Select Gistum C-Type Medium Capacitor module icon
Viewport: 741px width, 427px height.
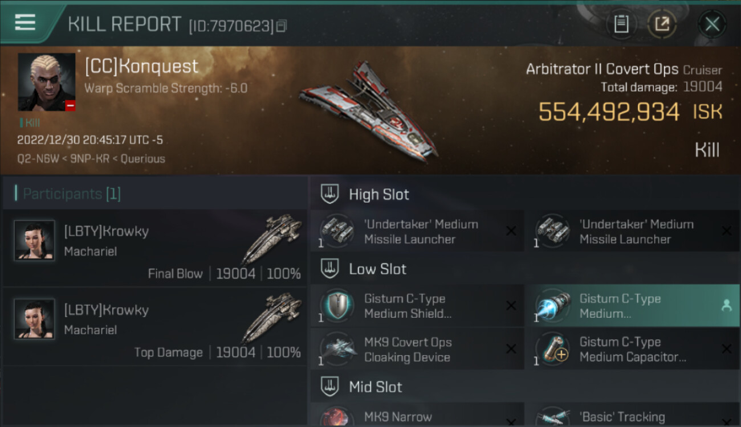[x=553, y=349]
